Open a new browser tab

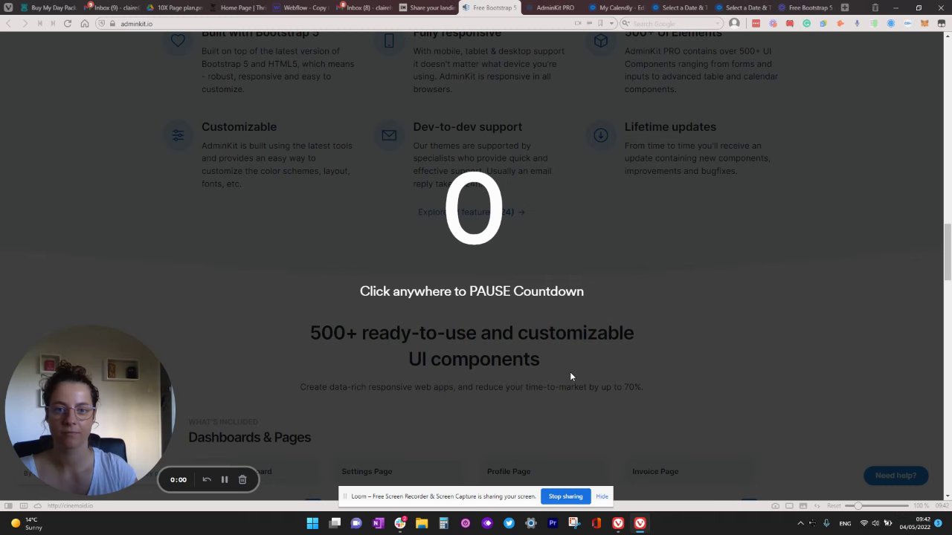845,7
